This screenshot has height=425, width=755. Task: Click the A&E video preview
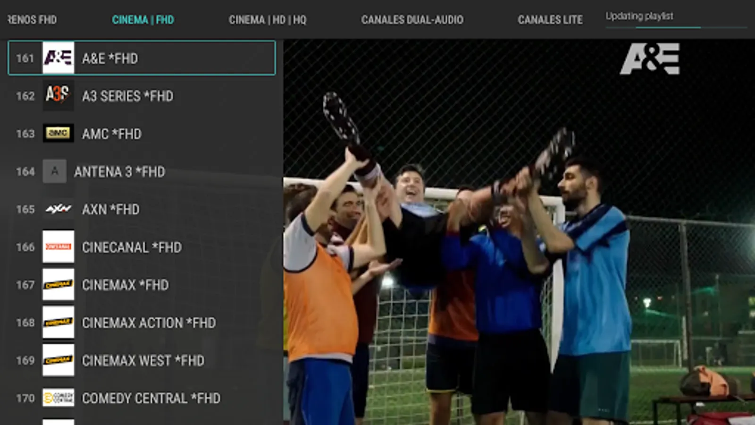point(519,232)
